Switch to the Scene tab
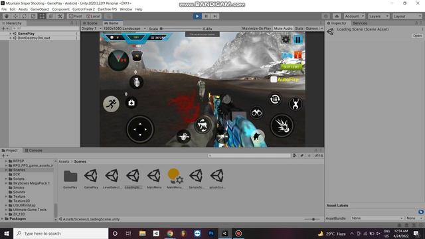The width and height of the screenshot is (425, 239). pyautogui.click(x=90, y=23)
